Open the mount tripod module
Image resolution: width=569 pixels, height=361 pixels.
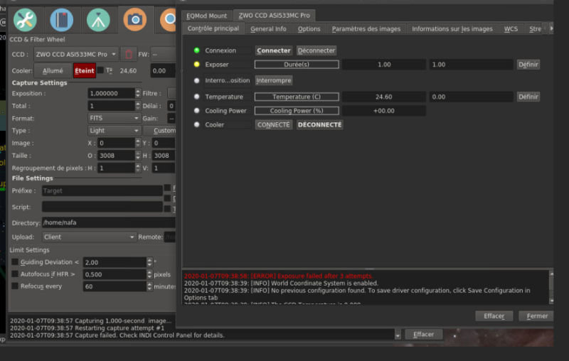point(98,20)
